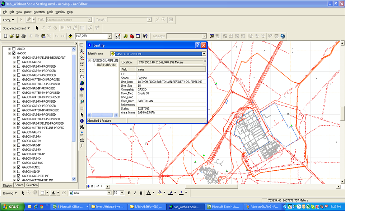
Task: Show the ArcToolbox window
Action: pyautogui.click(x=132, y=36)
